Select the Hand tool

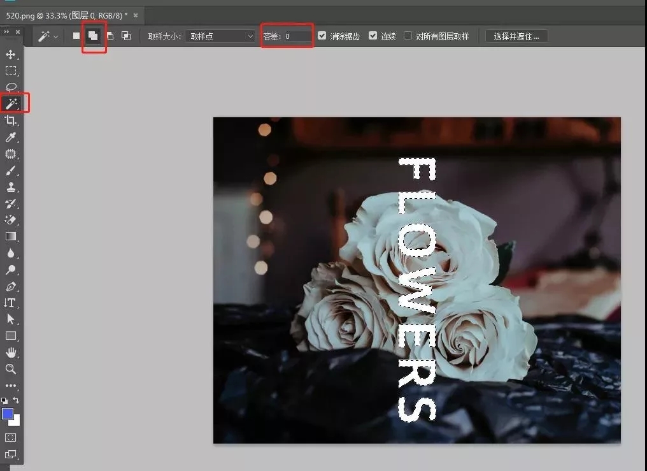[x=11, y=352]
